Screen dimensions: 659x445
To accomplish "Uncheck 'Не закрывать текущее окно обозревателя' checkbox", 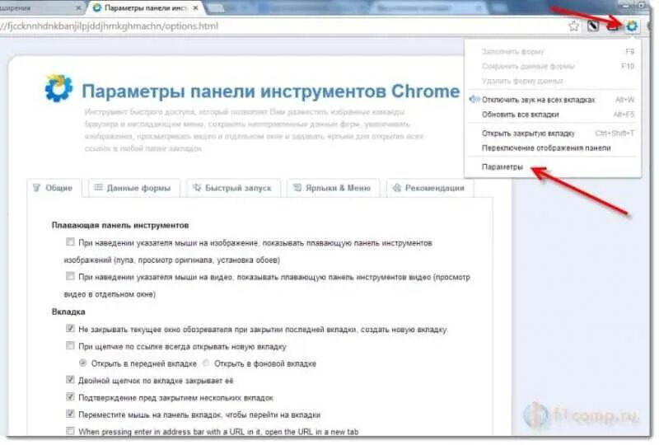I will (x=70, y=328).
